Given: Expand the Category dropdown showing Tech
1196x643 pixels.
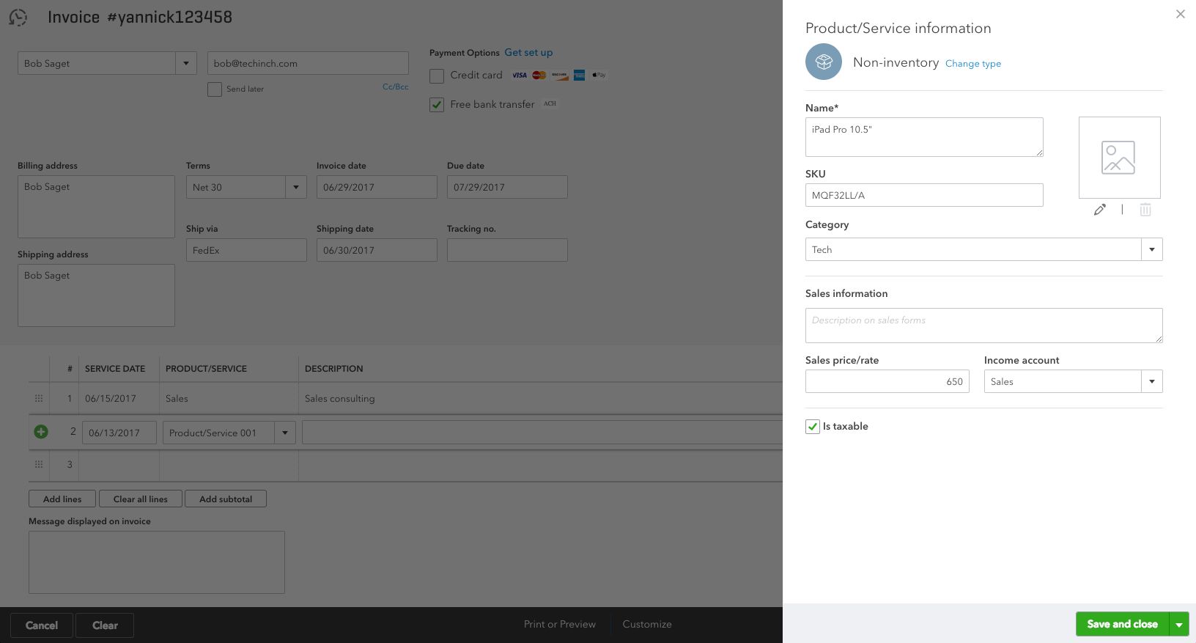Looking at the screenshot, I should (x=1151, y=249).
